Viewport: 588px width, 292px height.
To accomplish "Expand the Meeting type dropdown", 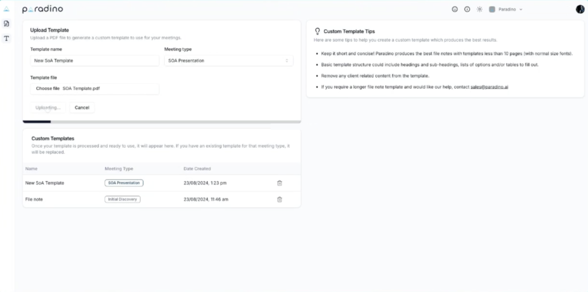I will pos(229,61).
